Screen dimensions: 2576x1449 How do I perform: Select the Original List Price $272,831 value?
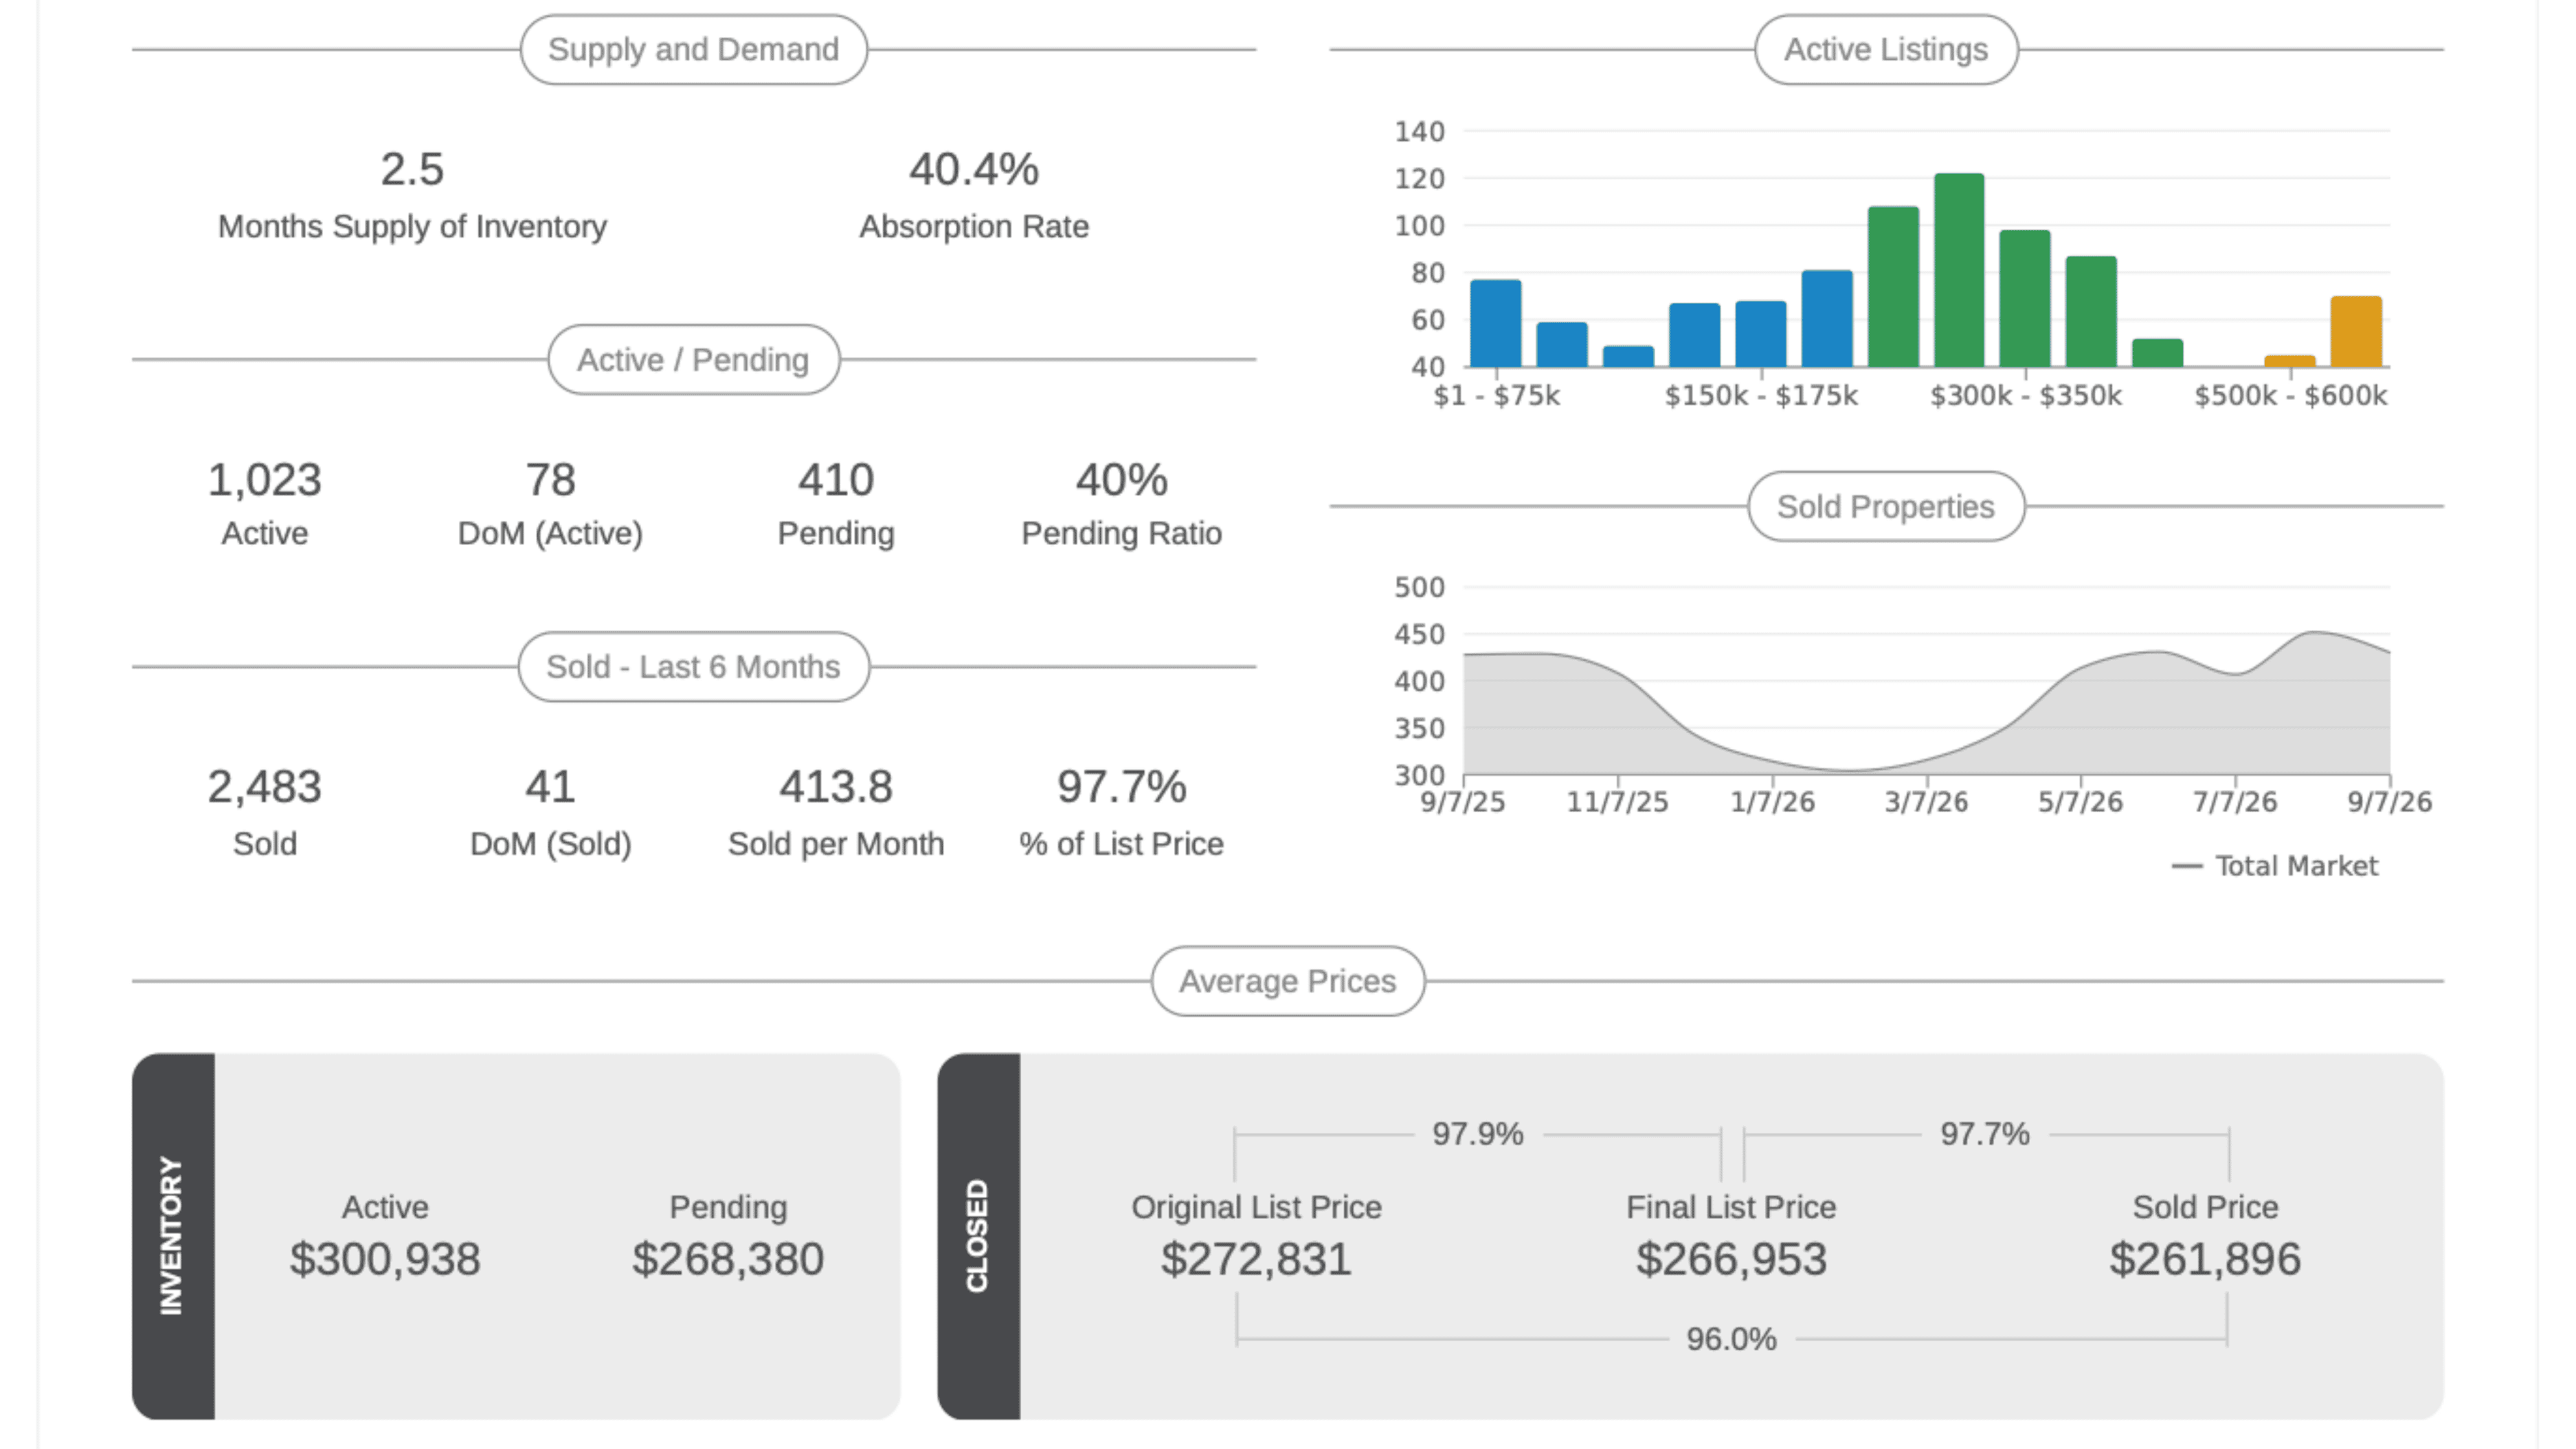1256,1259
